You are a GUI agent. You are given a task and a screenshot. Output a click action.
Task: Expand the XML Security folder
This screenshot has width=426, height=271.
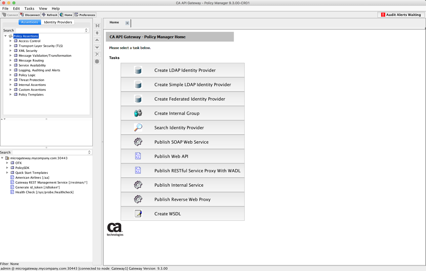[11, 51]
